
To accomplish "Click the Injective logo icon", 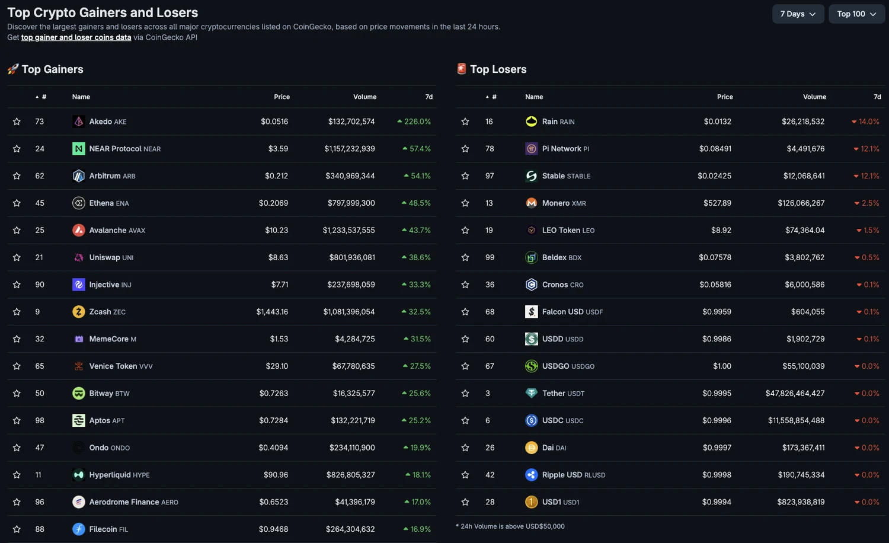I will click(x=79, y=285).
